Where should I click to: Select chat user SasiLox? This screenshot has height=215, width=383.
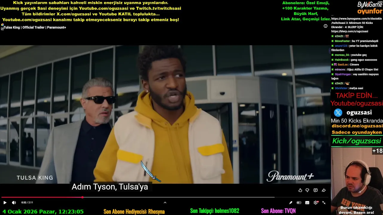tap(343, 64)
